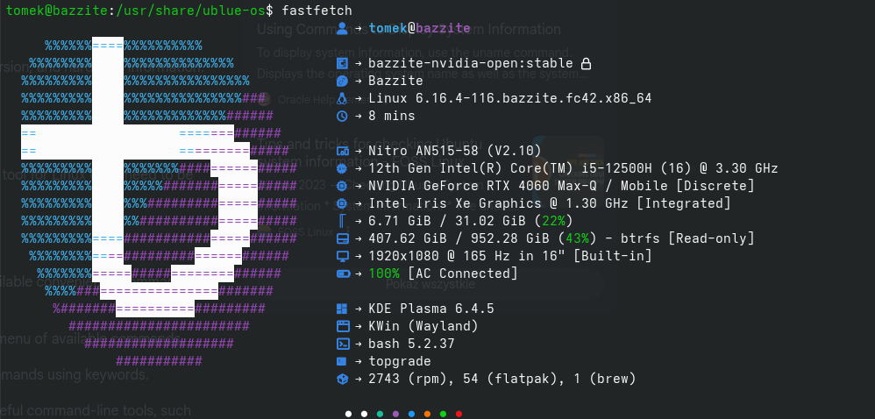The height and width of the screenshot is (419, 875).
Task: Click the orange color dot in palette row
Action: click(427, 414)
